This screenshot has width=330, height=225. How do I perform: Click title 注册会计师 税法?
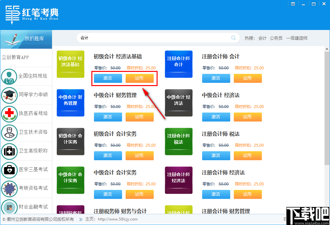tap(221, 134)
